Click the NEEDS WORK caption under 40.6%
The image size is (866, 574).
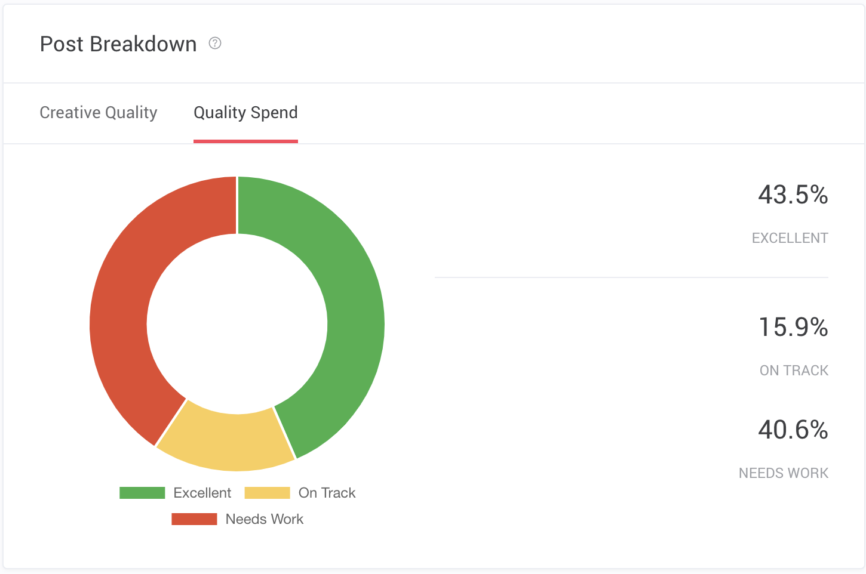[784, 473]
